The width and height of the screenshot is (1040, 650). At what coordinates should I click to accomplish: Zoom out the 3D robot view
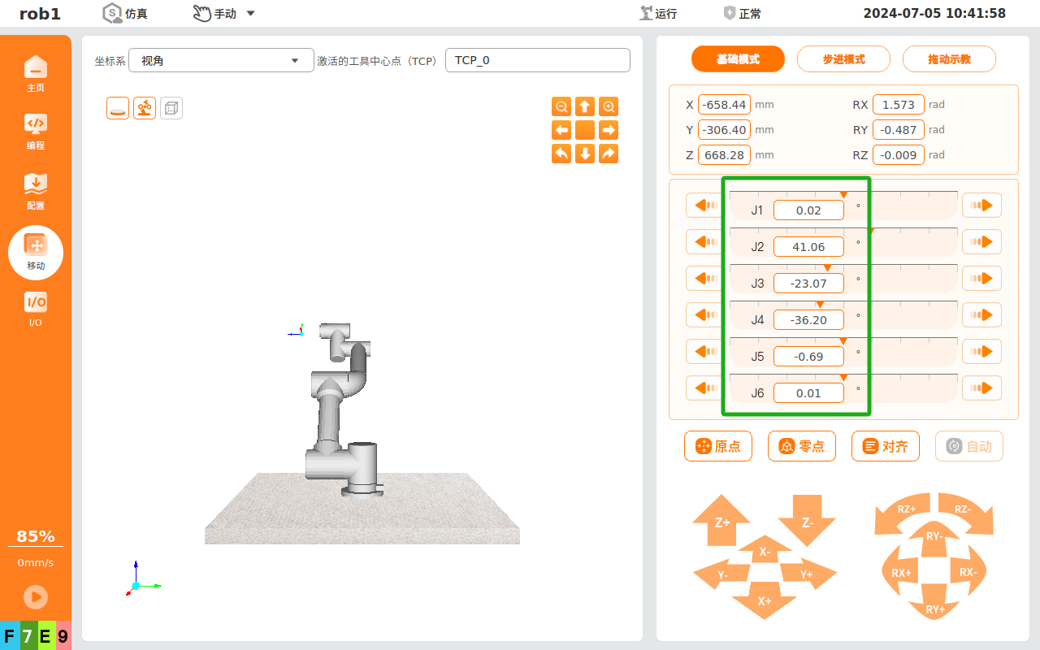tap(561, 106)
